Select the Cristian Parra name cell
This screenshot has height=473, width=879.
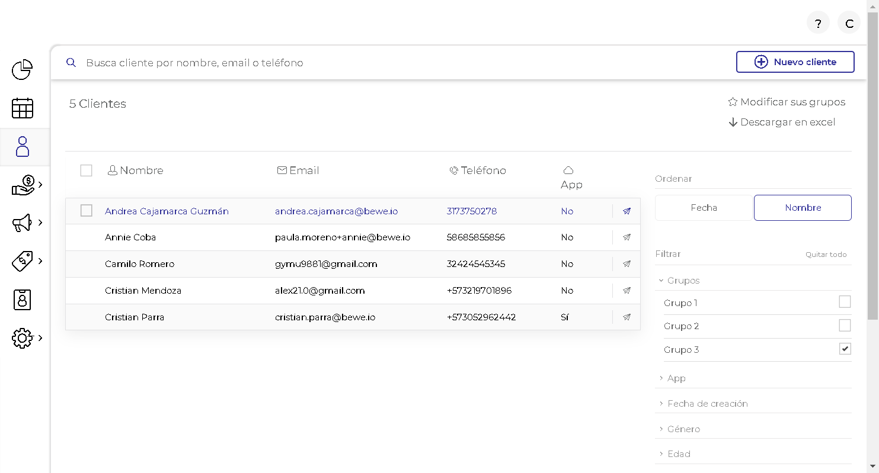[x=135, y=317]
